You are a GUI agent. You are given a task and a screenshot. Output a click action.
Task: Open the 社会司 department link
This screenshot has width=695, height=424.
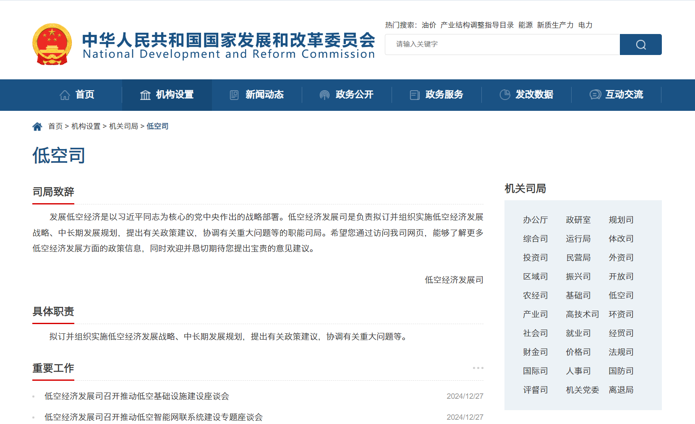tap(536, 333)
